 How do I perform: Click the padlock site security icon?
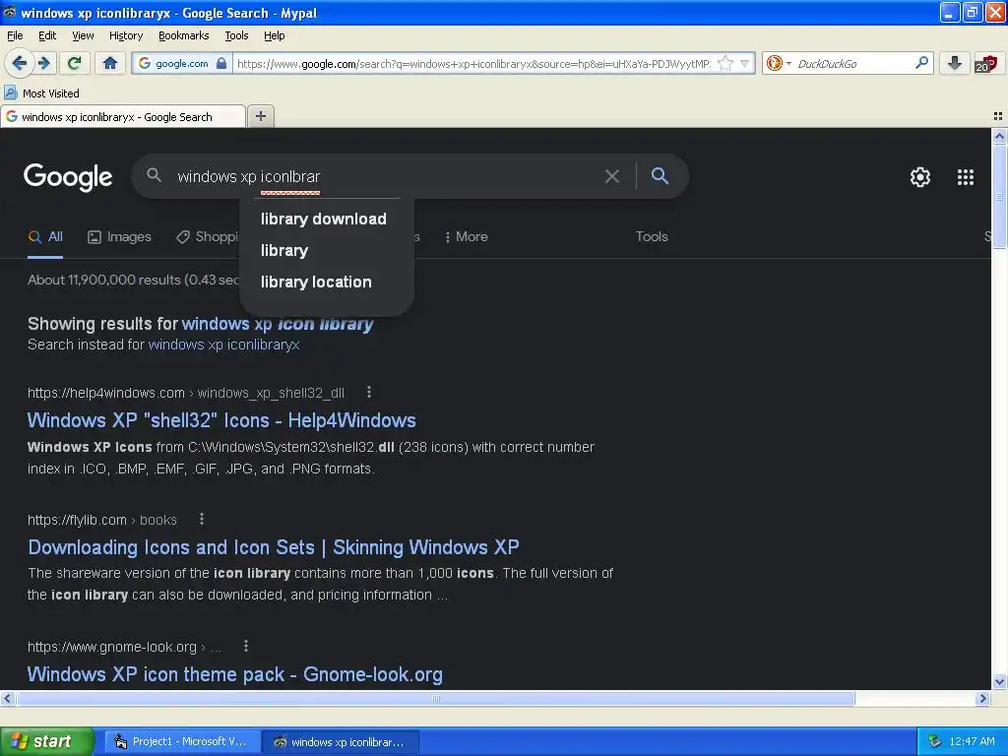[x=221, y=63]
